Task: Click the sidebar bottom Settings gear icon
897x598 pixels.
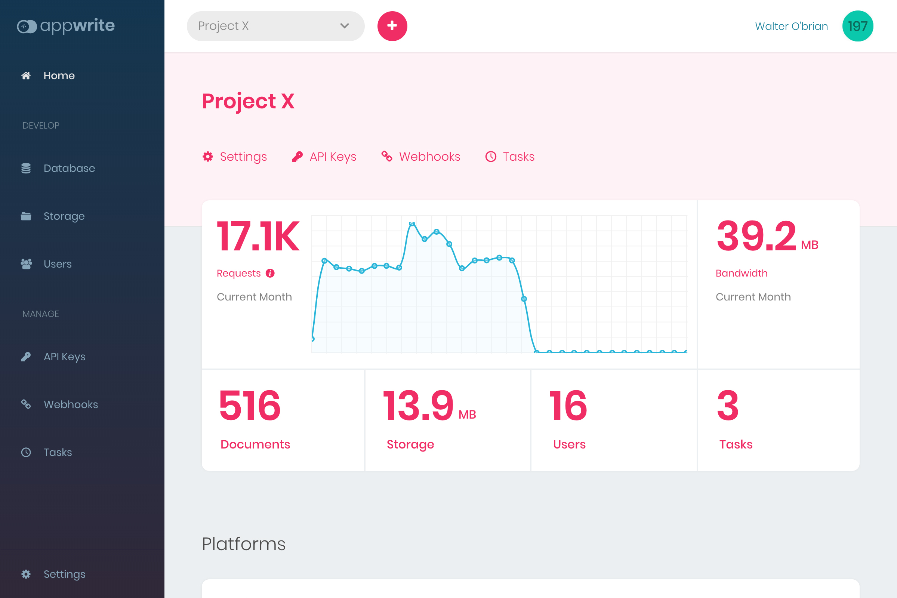Action: tap(26, 574)
